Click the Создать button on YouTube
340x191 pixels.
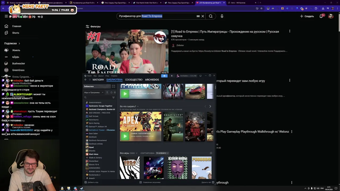coord(307,16)
